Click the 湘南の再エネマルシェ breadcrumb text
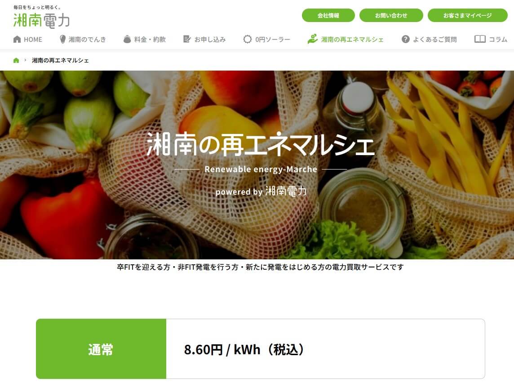This screenshot has width=514, height=383. pos(60,60)
